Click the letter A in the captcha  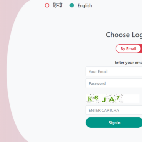(x=112, y=99)
